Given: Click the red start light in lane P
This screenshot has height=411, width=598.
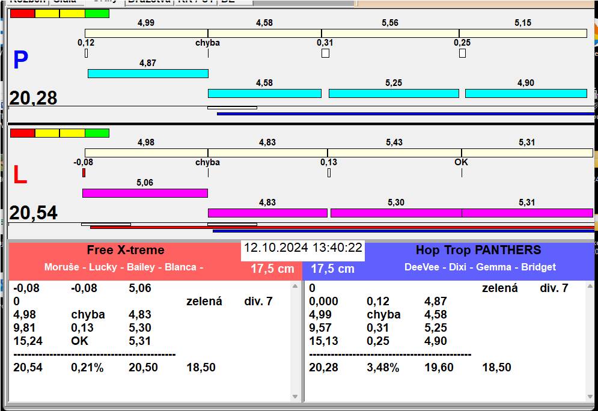Looking at the screenshot, I should pyautogui.click(x=22, y=13).
